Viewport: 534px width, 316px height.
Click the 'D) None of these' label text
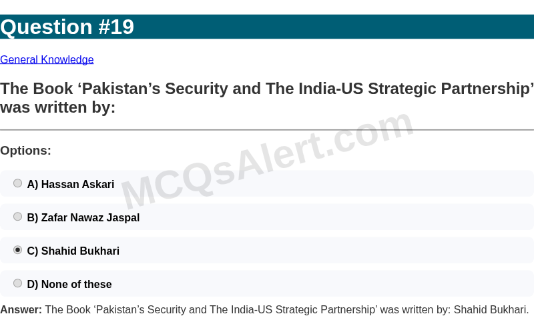click(x=69, y=284)
